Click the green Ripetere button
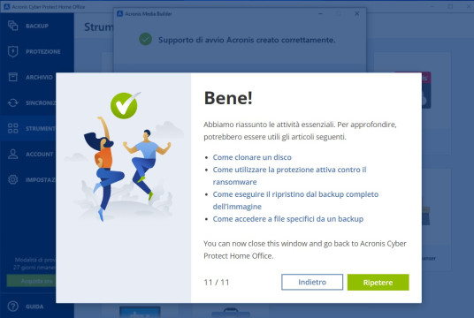Screen dimensions: 474x318 click(x=378, y=283)
